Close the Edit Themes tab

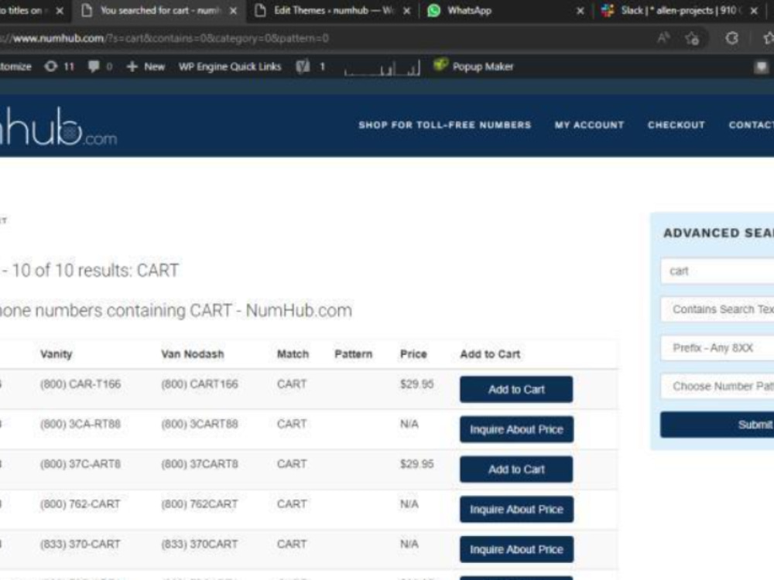point(406,10)
